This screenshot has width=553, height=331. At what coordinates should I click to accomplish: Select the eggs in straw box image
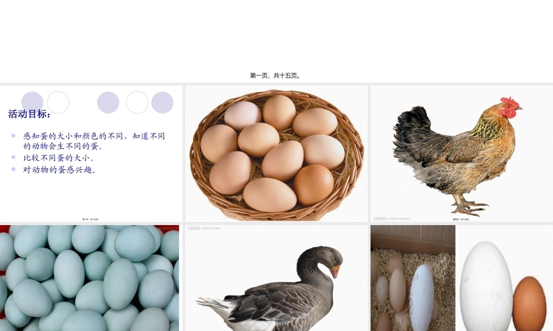click(413, 278)
